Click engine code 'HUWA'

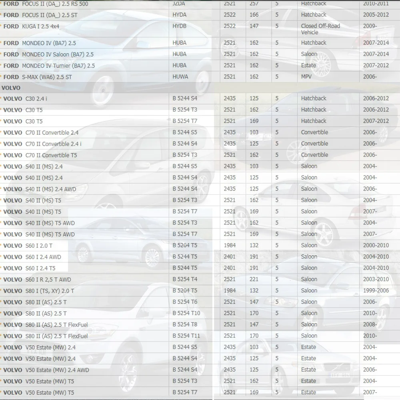[180, 76]
